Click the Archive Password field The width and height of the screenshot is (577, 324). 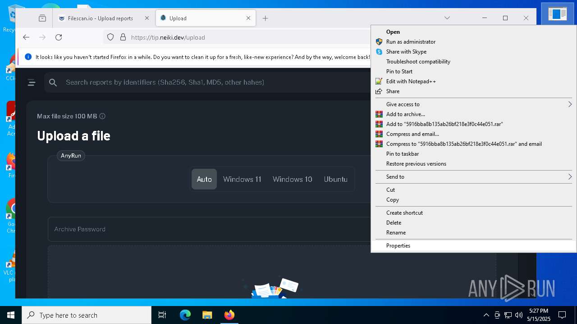tap(210, 229)
